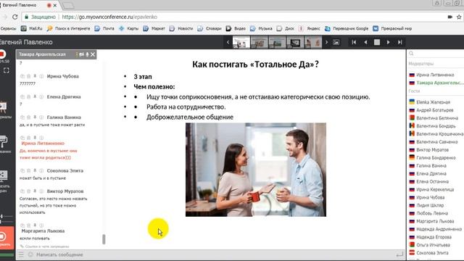This screenshot has height=261, width=464.
Task: Click the participant search field
Action: coord(436,54)
